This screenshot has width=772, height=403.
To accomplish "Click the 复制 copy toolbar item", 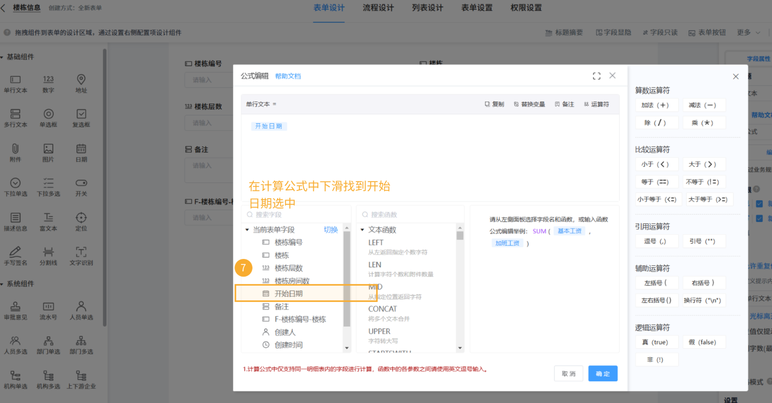I will pos(494,104).
